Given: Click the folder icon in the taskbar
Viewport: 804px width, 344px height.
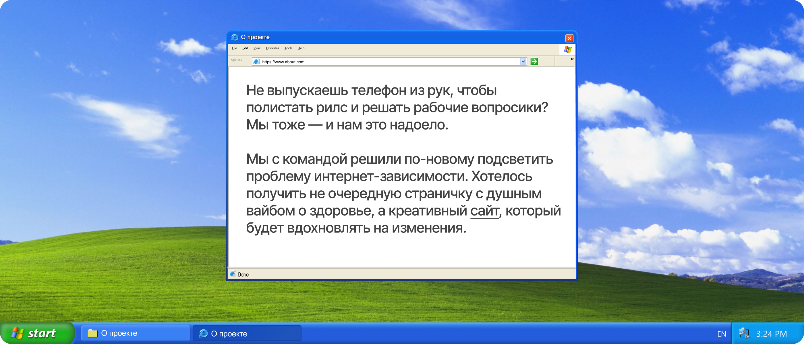Looking at the screenshot, I should pyautogui.click(x=92, y=333).
